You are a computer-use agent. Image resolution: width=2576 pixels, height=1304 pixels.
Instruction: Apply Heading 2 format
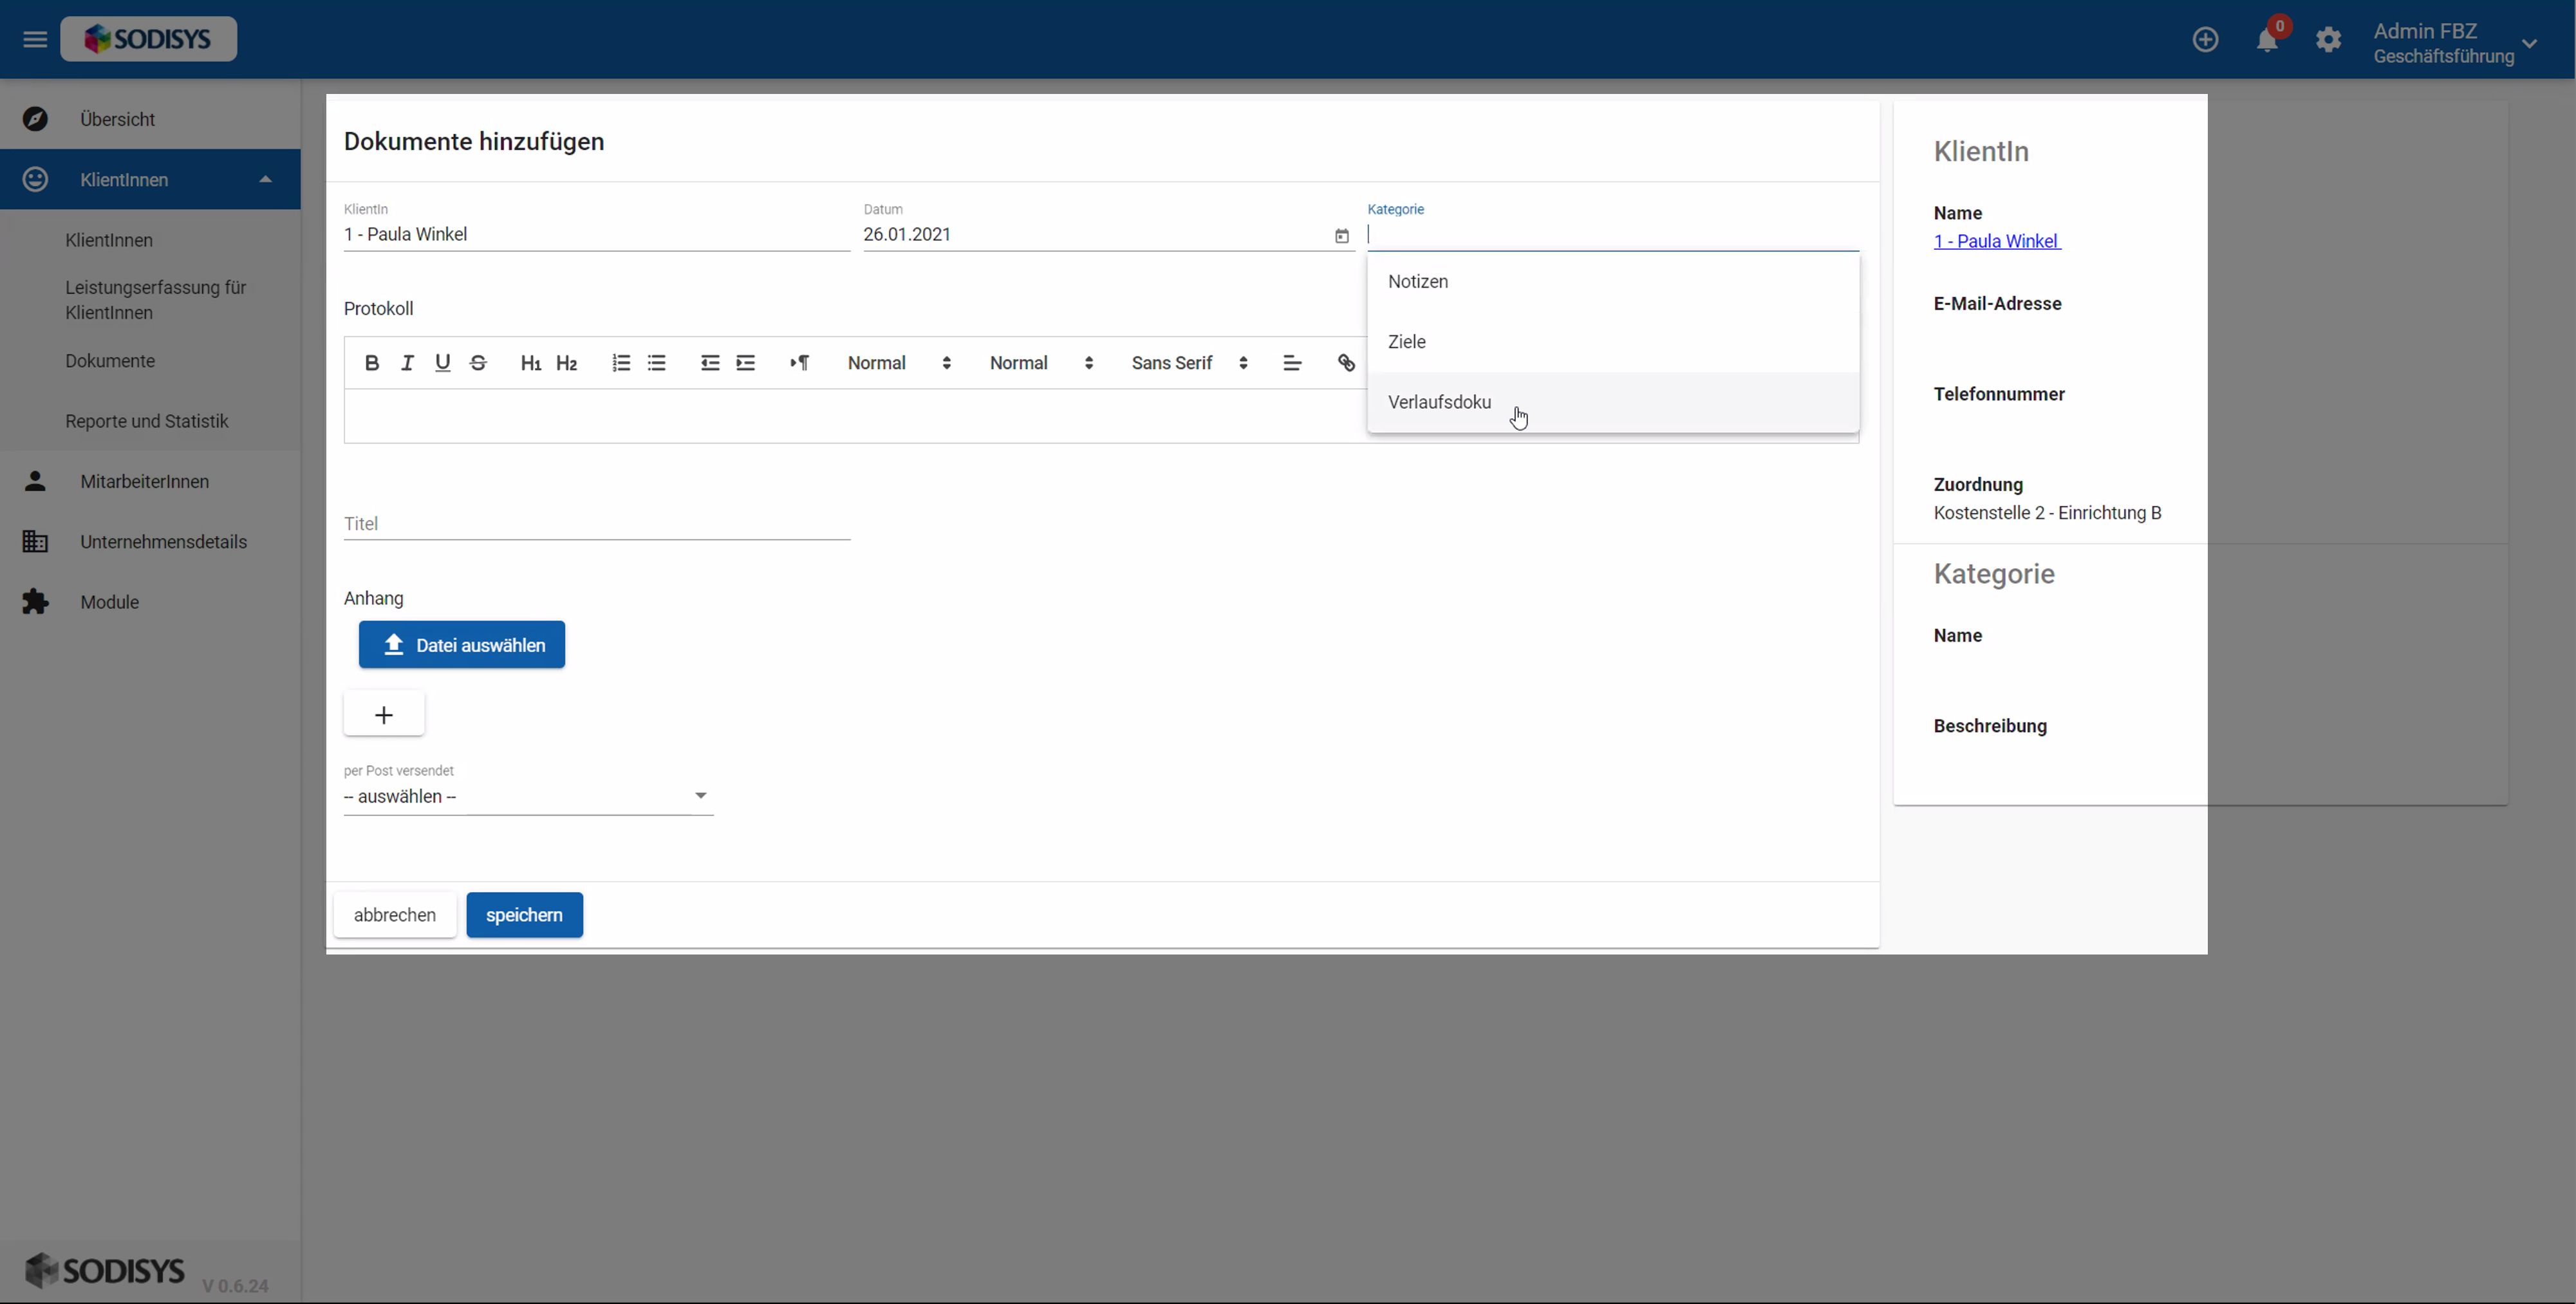click(567, 363)
